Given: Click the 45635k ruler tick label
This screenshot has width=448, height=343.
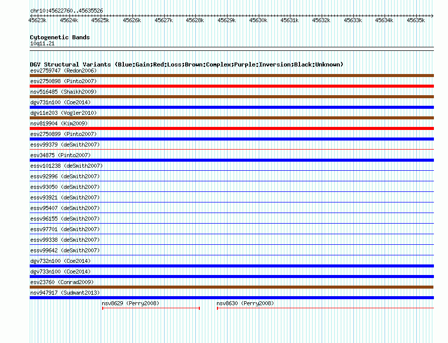Looking at the screenshot, I should pyautogui.click(x=416, y=20).
